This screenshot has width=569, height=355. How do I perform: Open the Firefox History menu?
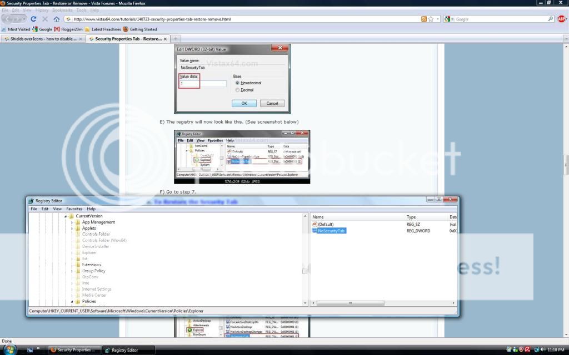(x=42, y=10)
